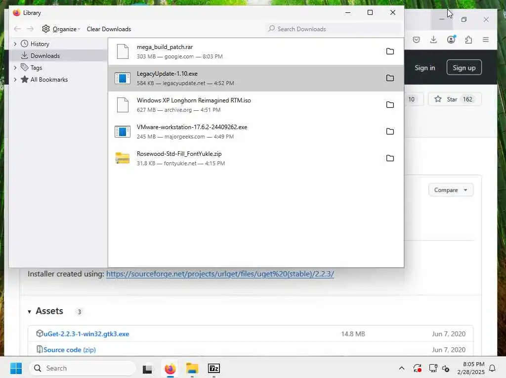Focus the Search Downloads field
The height and width of the screenshot is (378, 506).
[x=334, y=29]
